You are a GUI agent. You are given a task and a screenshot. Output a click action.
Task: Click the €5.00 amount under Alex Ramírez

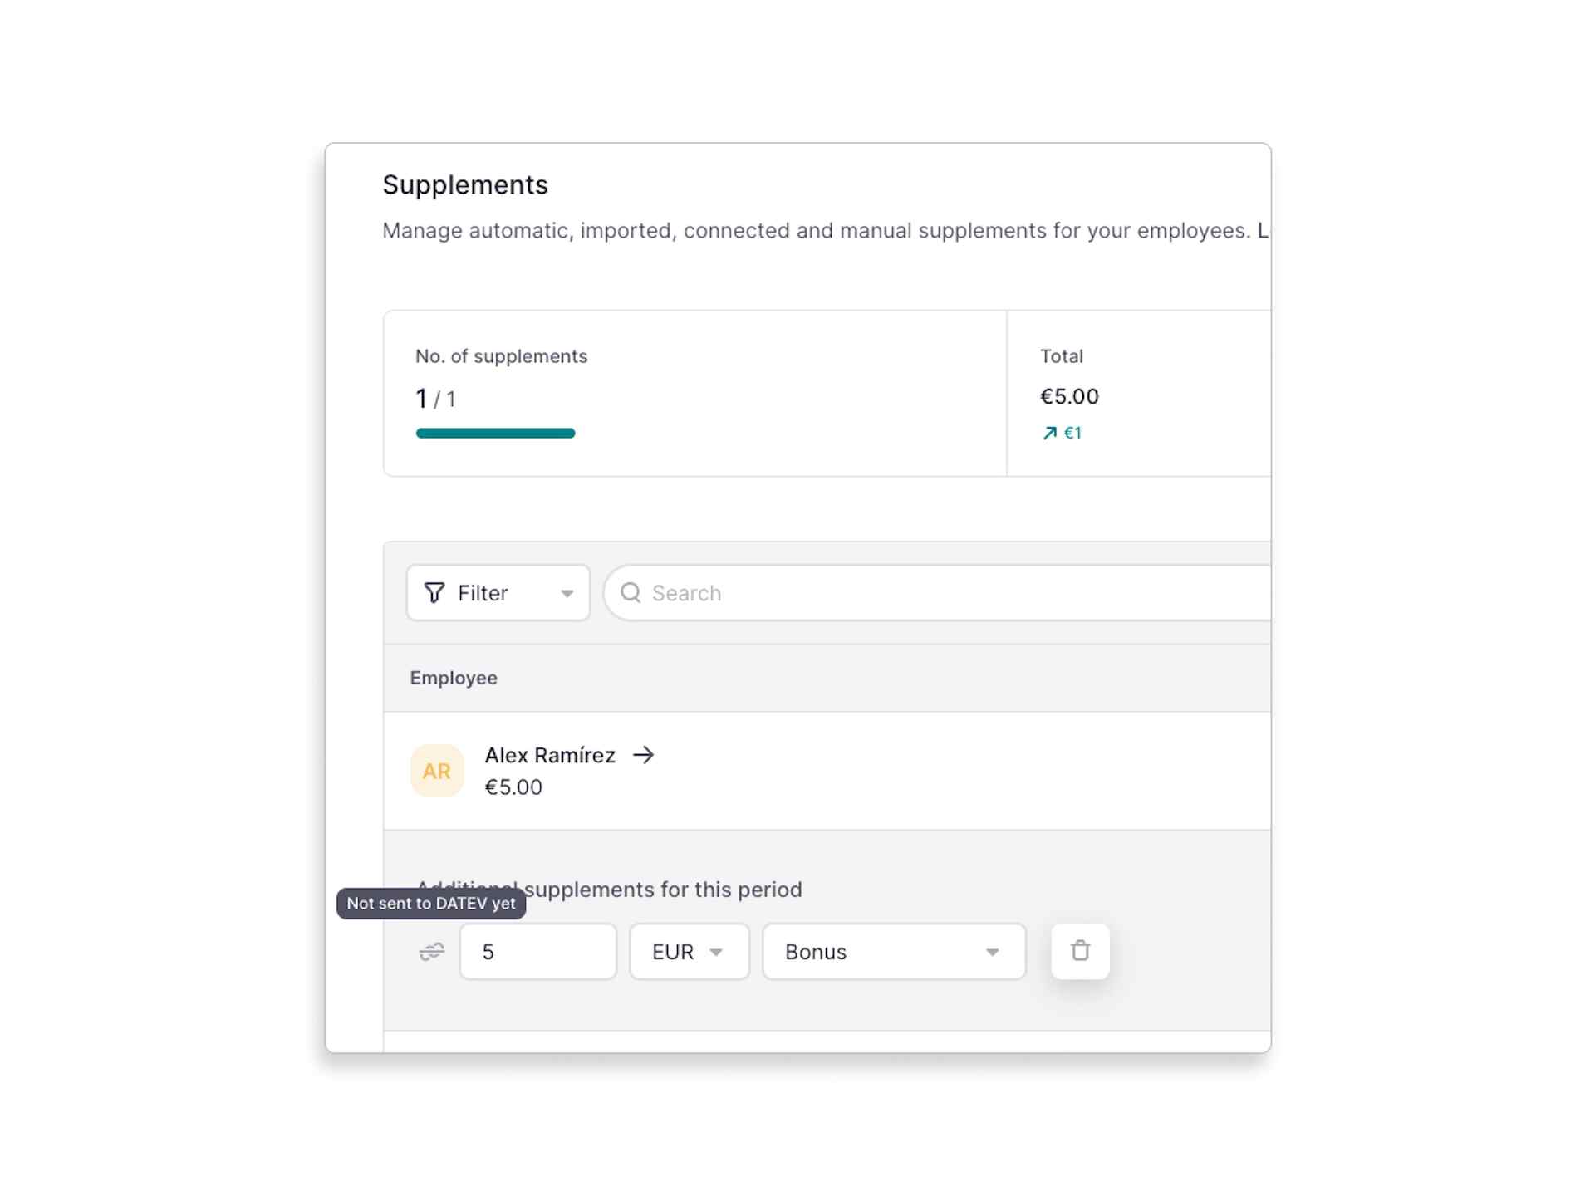click(513, 787)
